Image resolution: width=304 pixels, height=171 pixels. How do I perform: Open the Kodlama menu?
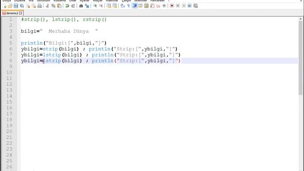click(x=59, y=1)
